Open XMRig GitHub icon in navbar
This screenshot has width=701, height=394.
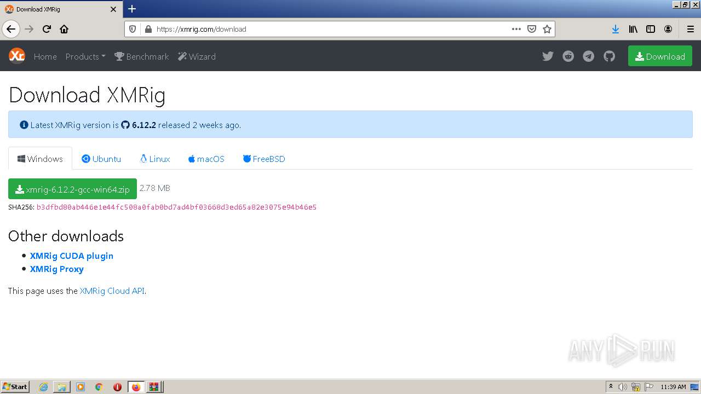coord(610,56)
